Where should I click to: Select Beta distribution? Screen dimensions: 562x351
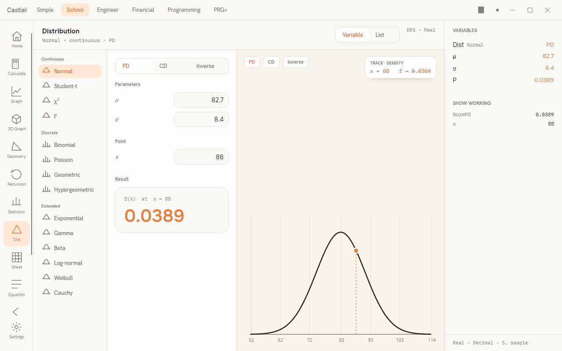(x=70, y=248)
